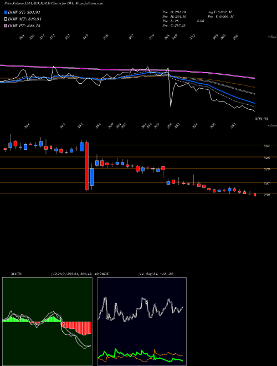Click the 305.95 last price label
Screen dimensions: 277x366
point(261,119)
